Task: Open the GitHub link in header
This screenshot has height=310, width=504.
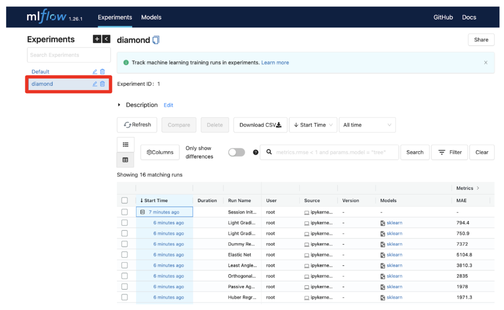Action: (x=443, y=17)
